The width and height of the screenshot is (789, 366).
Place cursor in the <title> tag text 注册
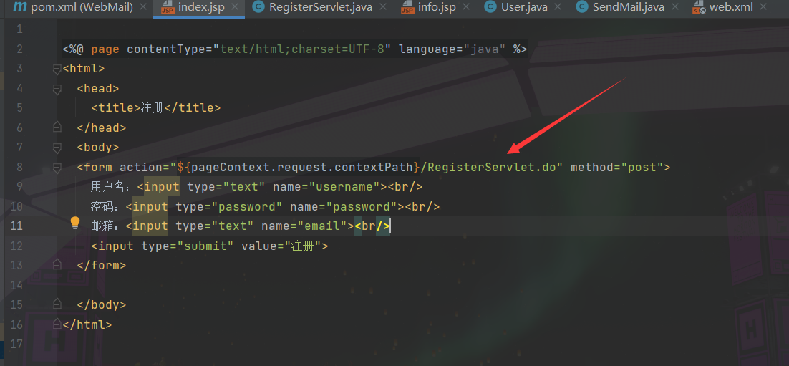pyautogui.click(x=153, y=107)
